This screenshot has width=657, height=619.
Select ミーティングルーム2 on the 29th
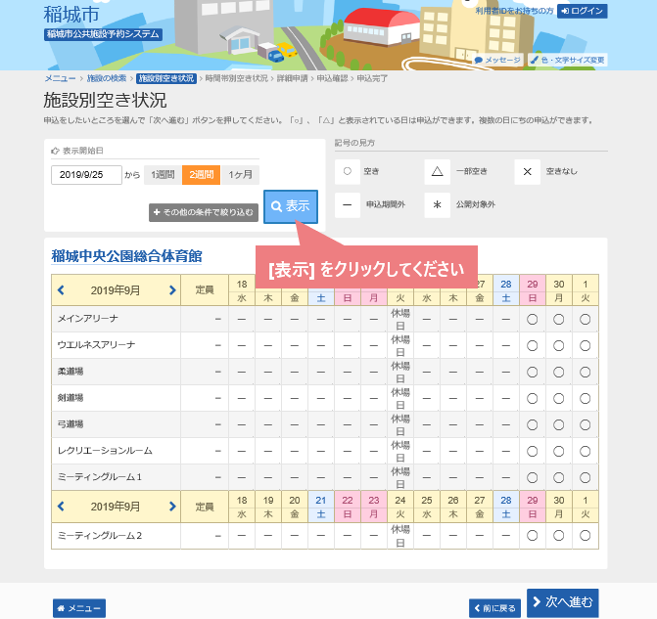coord(532,535)
